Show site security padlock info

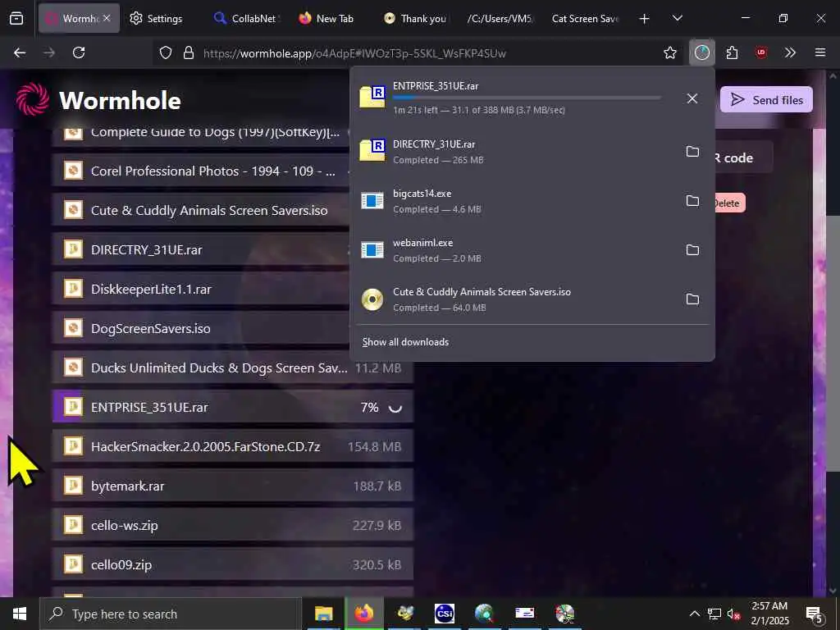click(189, 52)
